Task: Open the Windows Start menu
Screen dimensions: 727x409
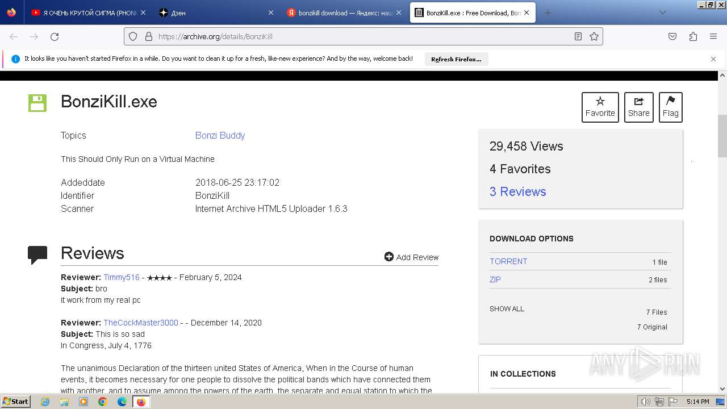Action: click(15, 401)
